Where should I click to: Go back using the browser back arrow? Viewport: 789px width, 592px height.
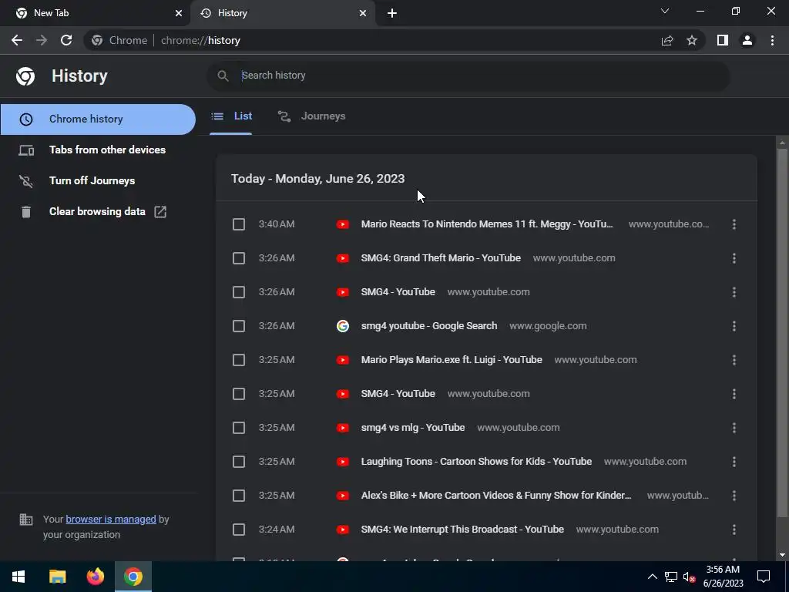[17, 40]
